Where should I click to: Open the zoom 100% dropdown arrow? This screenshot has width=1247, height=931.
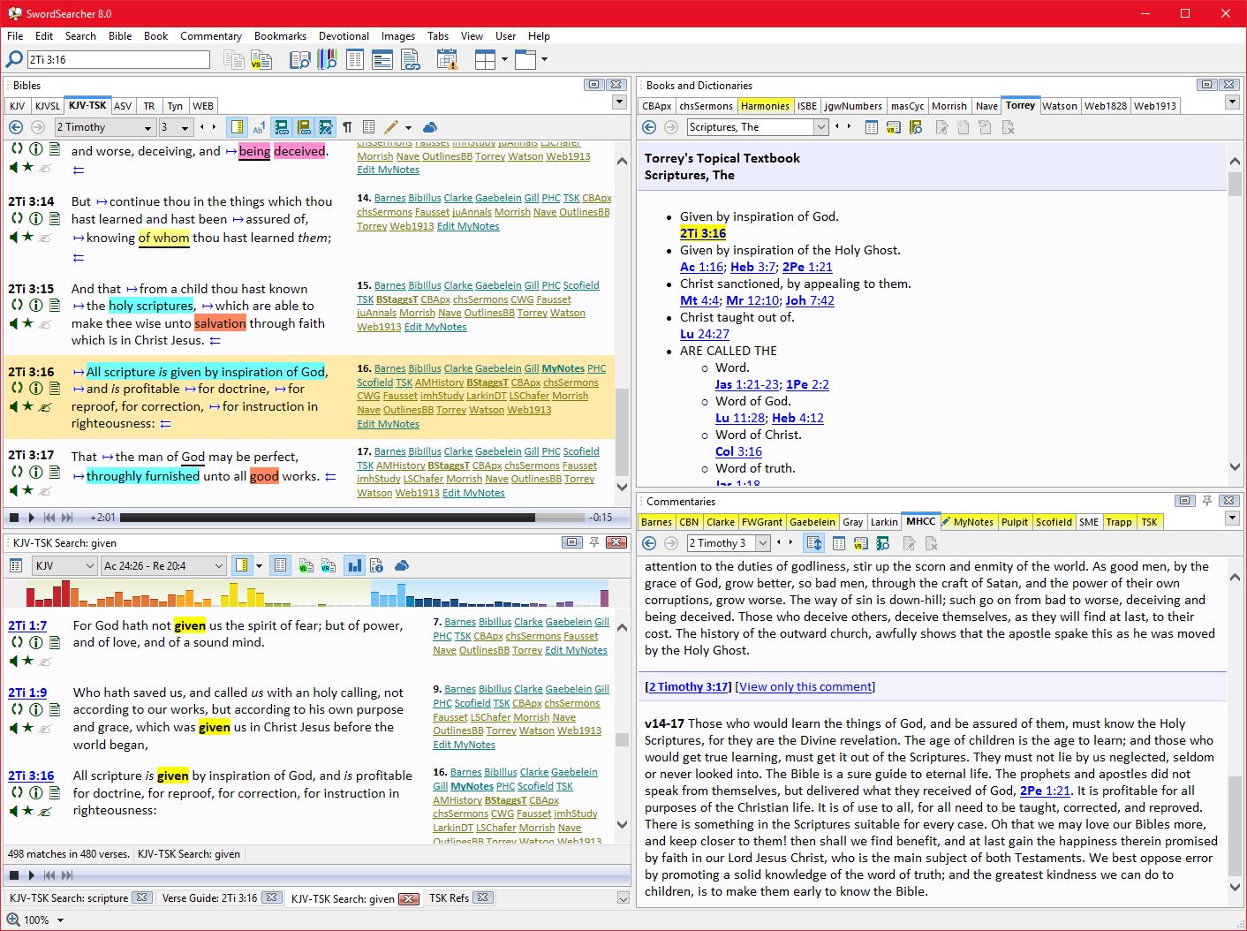coord(60,920)
